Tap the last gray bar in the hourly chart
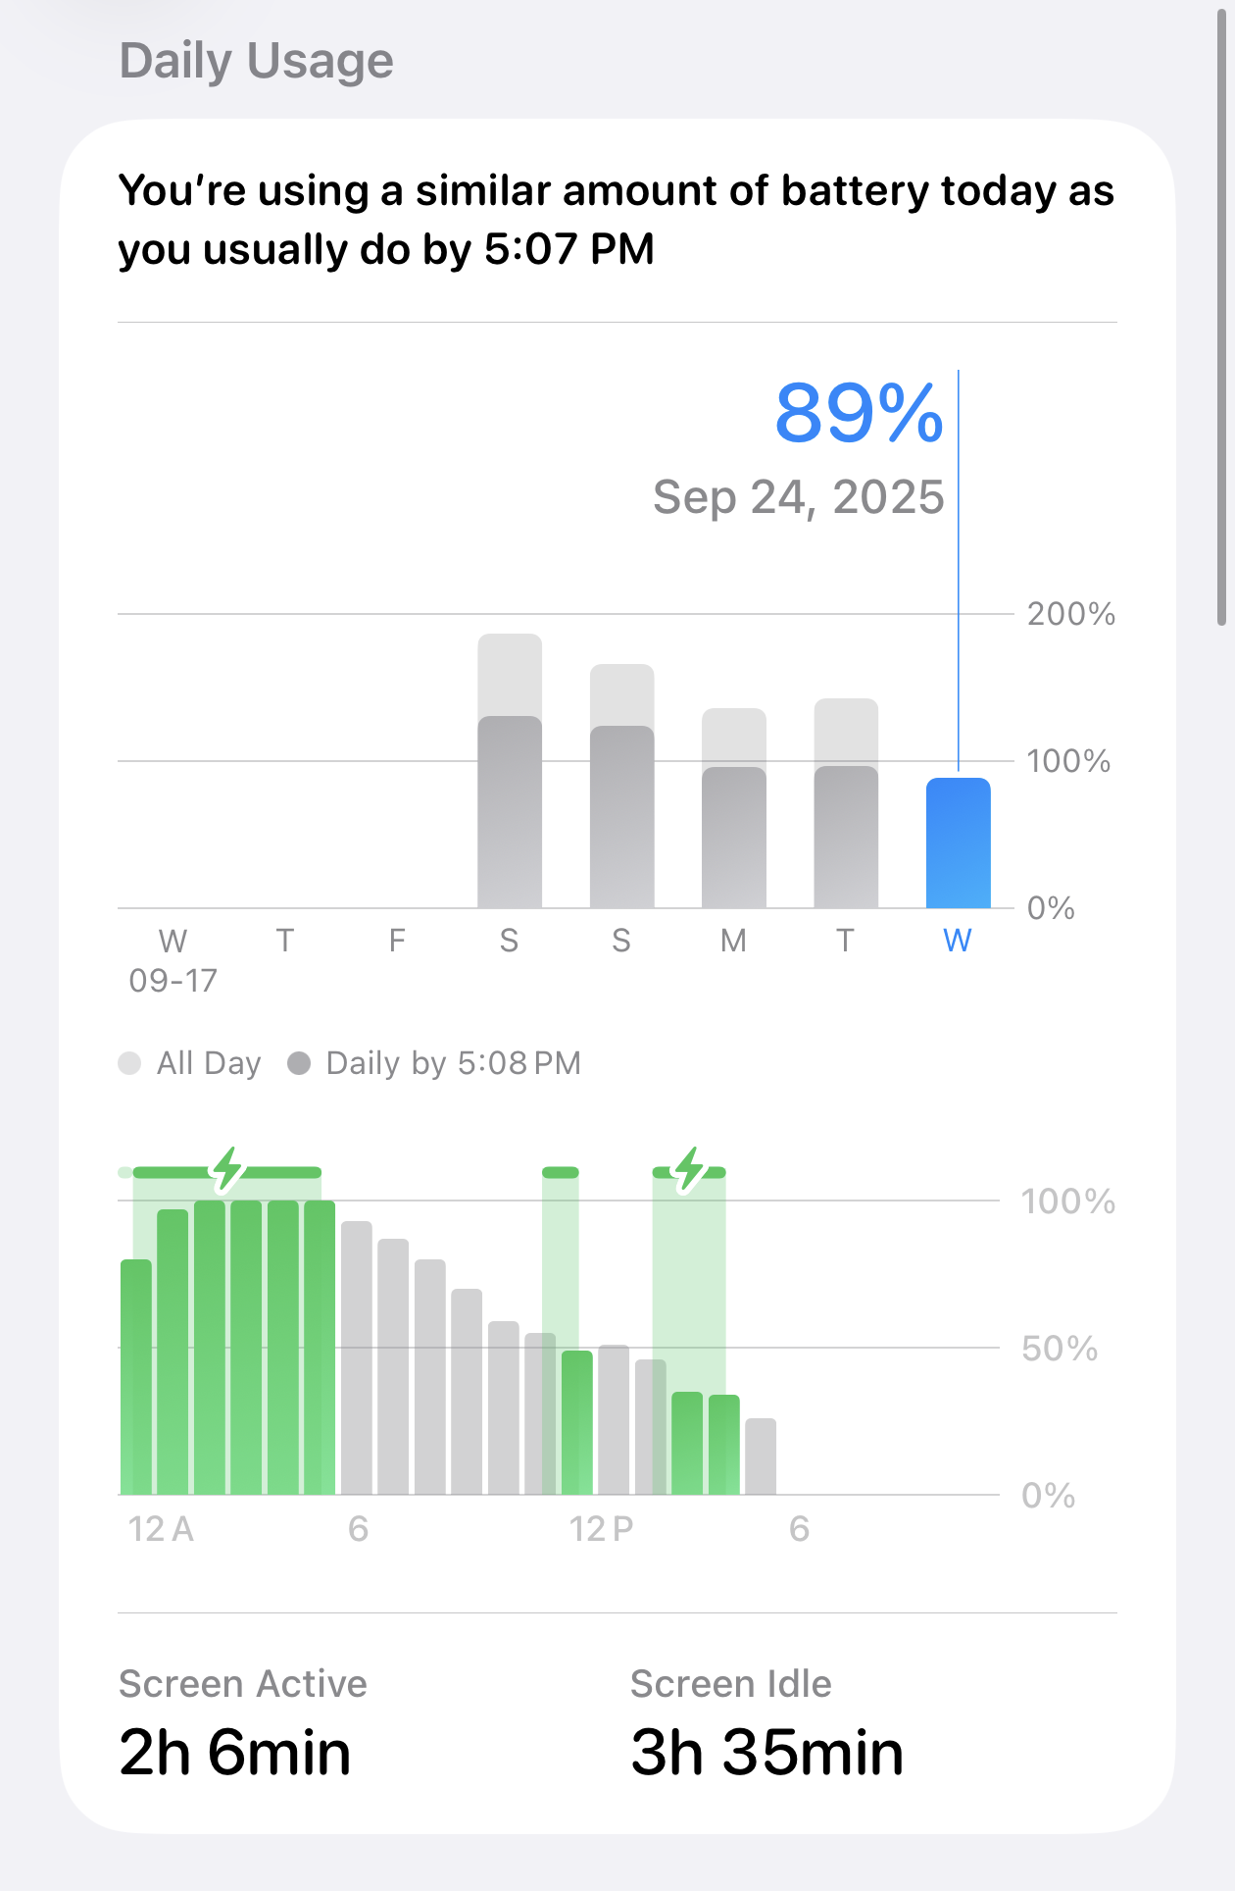This screenshot has width=1235, height=1891. [x=761, y=1457]
